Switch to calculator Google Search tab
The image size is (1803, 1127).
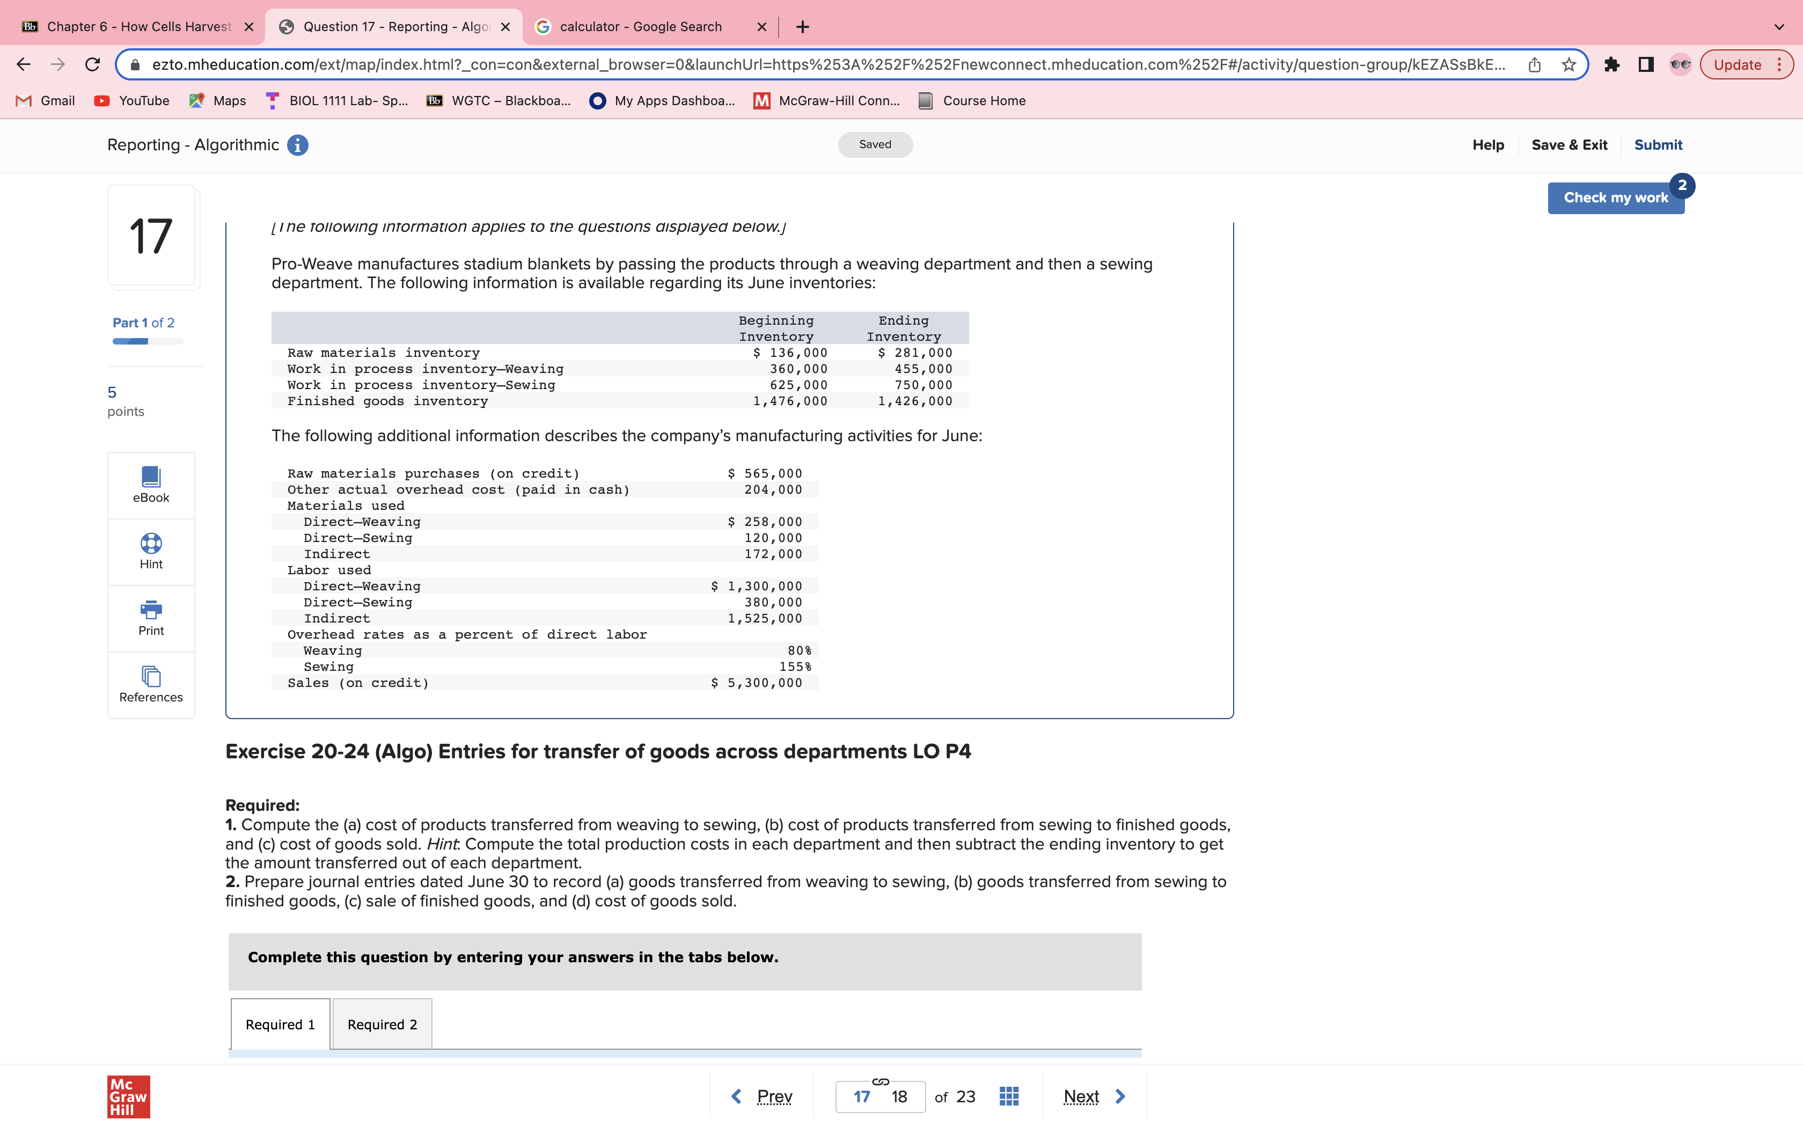click(641, 27)
